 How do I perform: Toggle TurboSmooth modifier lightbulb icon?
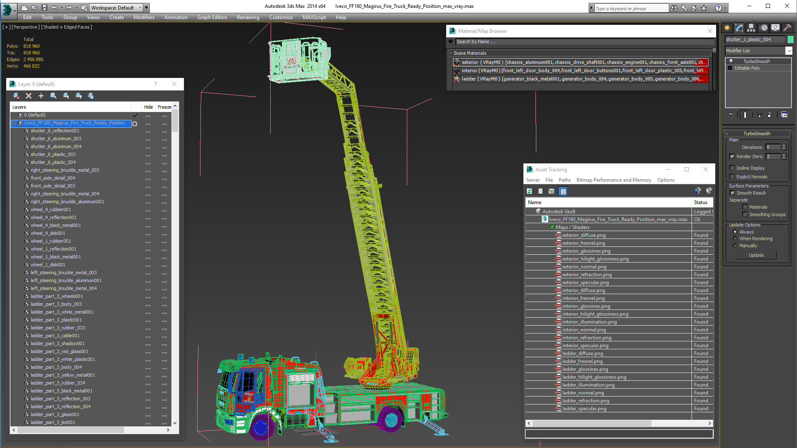click(731, 61)
